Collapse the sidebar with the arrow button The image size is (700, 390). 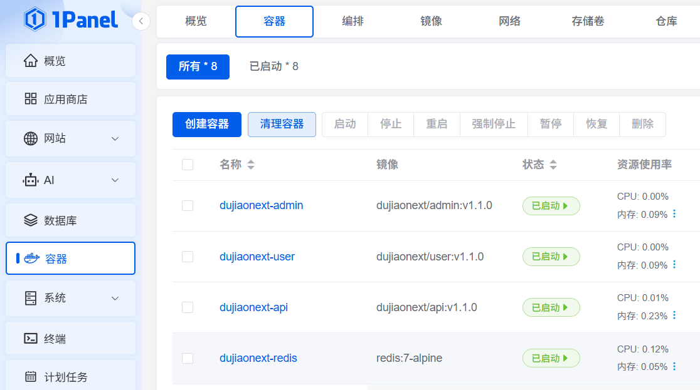[x=141, y=21]
